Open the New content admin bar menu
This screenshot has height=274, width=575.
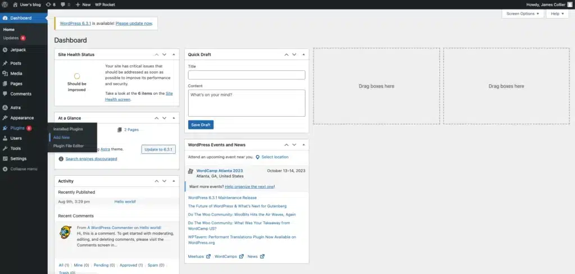point(83,4)
